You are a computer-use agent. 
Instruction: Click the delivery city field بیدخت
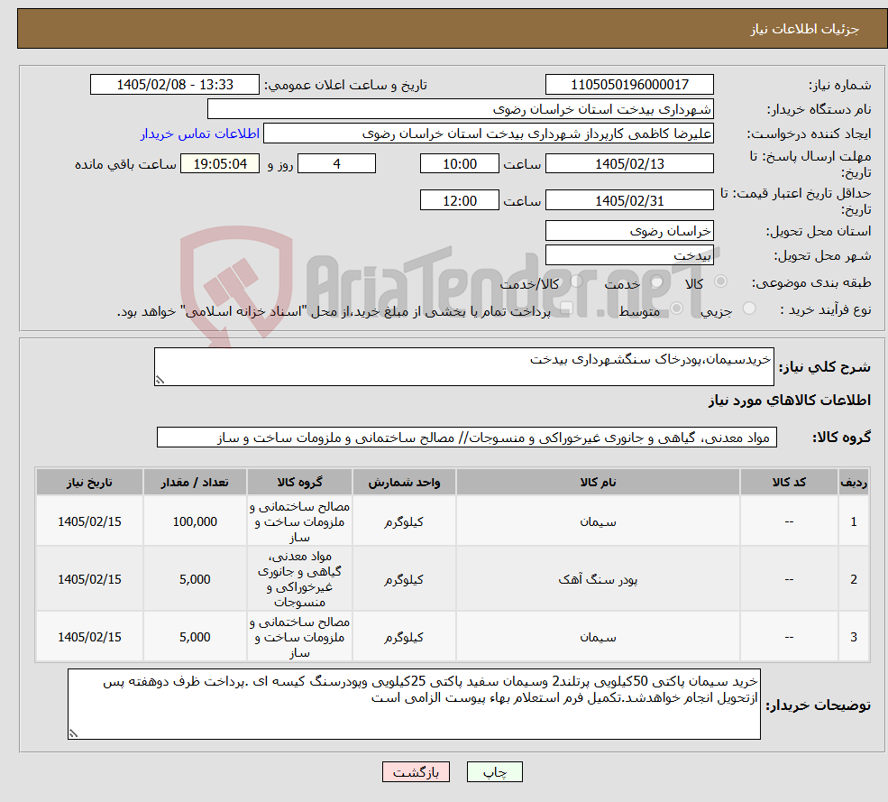[x=629, y=255]
